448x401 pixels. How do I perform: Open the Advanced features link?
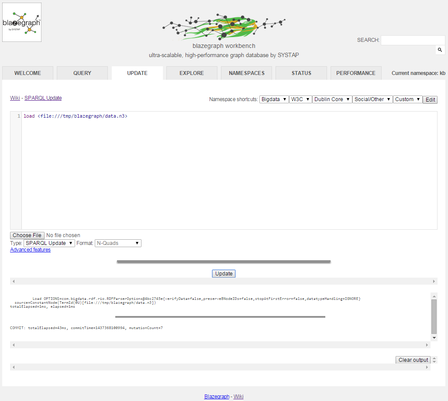click(30, 250)
